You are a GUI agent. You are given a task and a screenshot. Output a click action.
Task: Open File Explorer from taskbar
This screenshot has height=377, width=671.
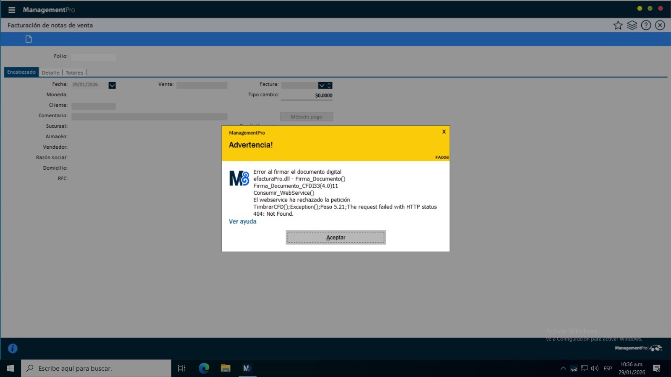coord(226,368)
